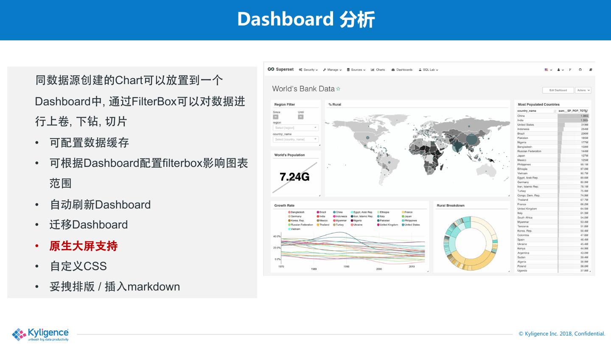Open the GitHub icon in the Superset navbar
This screenshot has height=344, width=611.
pos(580,70)
